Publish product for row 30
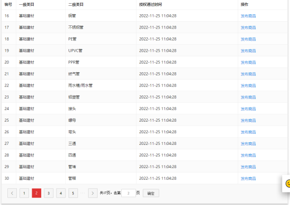This screenshot has width=290, height=205. (x=248, y=179)
